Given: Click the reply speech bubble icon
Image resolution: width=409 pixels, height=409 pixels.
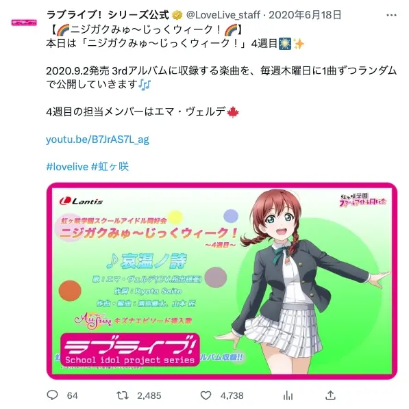Looking at the screenshot, I should click(52, 395).
